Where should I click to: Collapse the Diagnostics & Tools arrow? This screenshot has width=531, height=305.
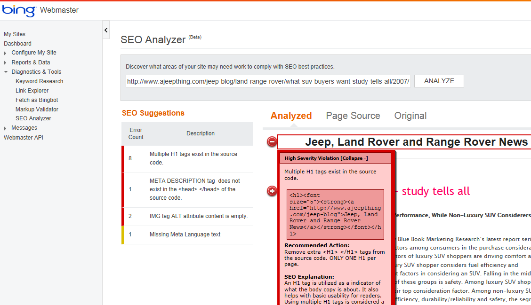pos(6,72)
